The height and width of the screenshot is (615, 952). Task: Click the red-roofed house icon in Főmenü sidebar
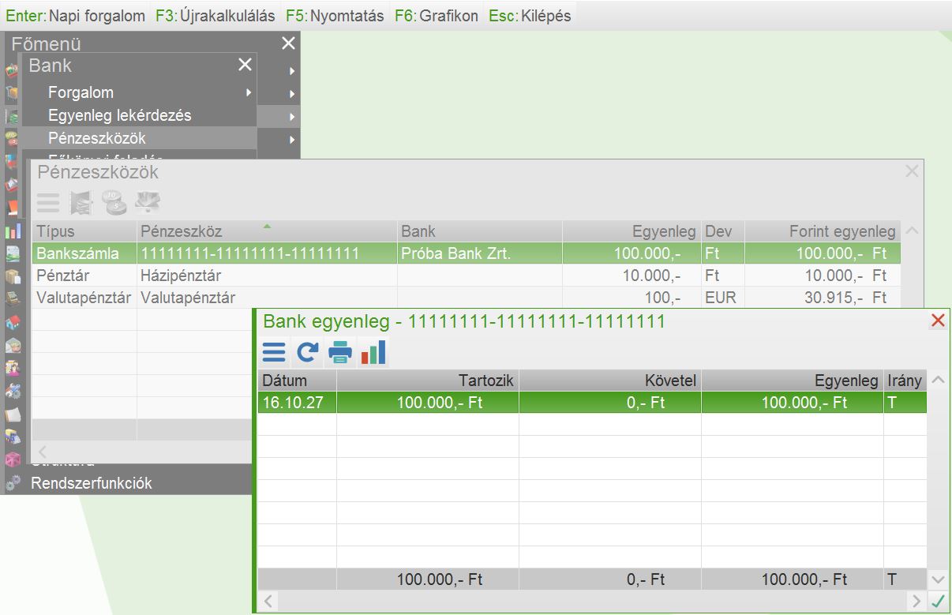click(x=12, y=322)
